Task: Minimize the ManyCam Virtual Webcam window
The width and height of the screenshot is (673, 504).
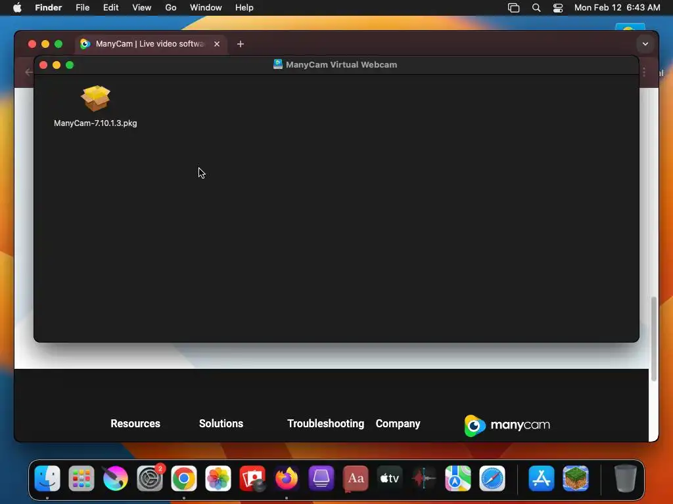Action: [x=57, y=65]
